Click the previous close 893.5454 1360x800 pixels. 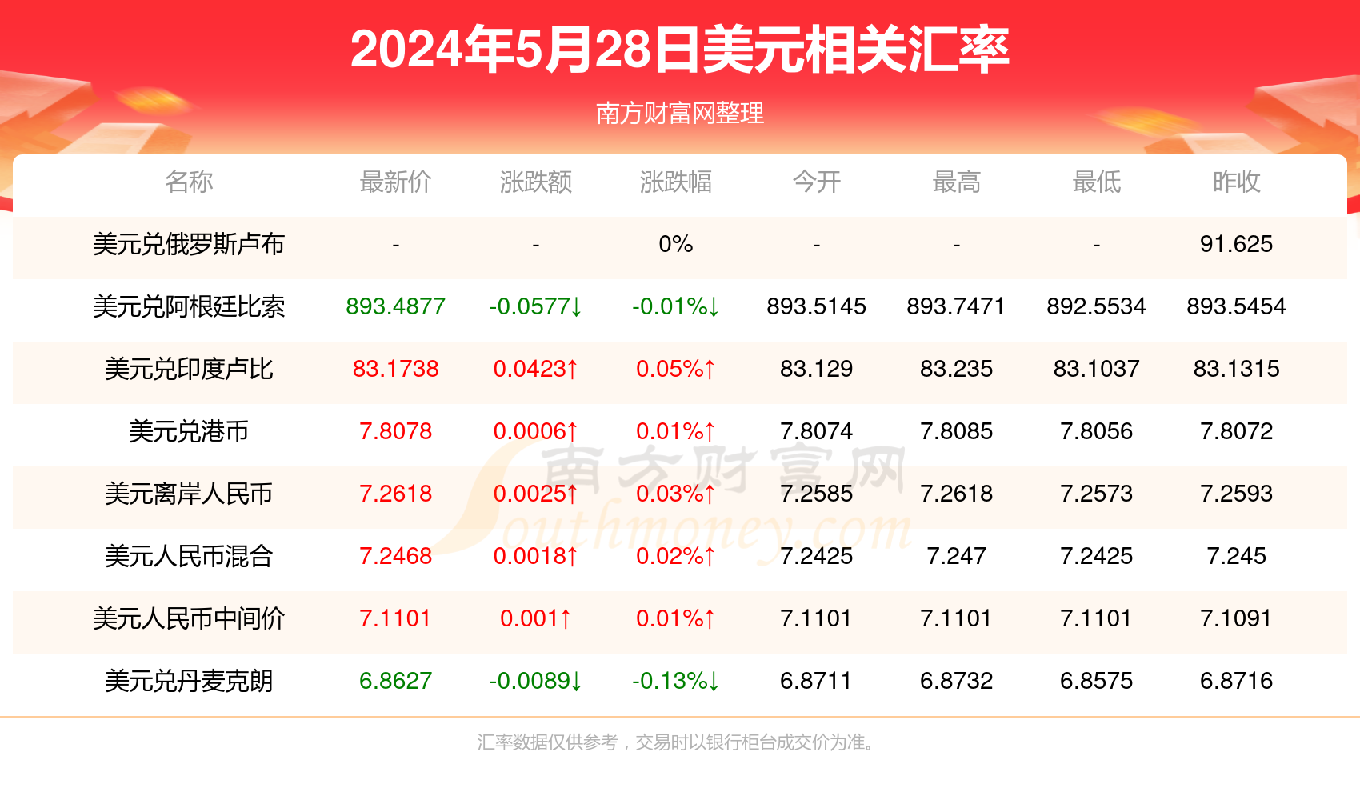(1236, 306)
